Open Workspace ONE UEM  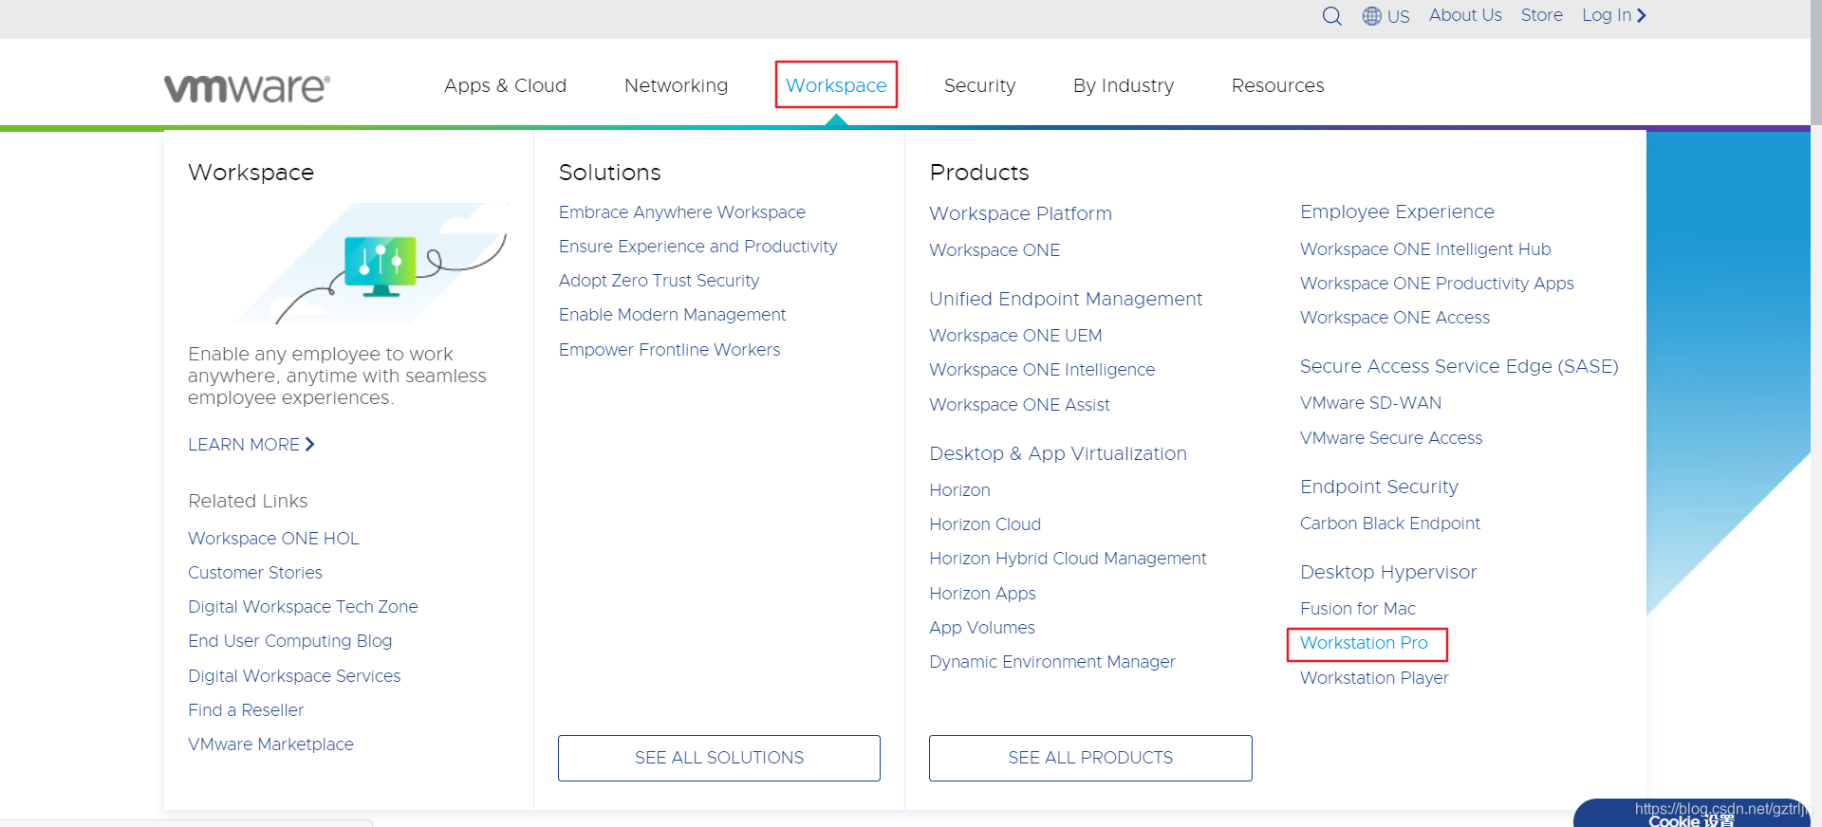pyautogui.click(x=1015, y=335)
